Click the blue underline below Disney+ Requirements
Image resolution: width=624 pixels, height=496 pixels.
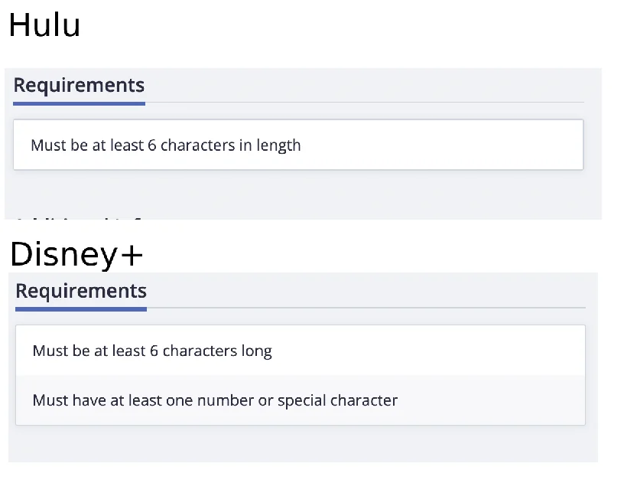(80, 309)
